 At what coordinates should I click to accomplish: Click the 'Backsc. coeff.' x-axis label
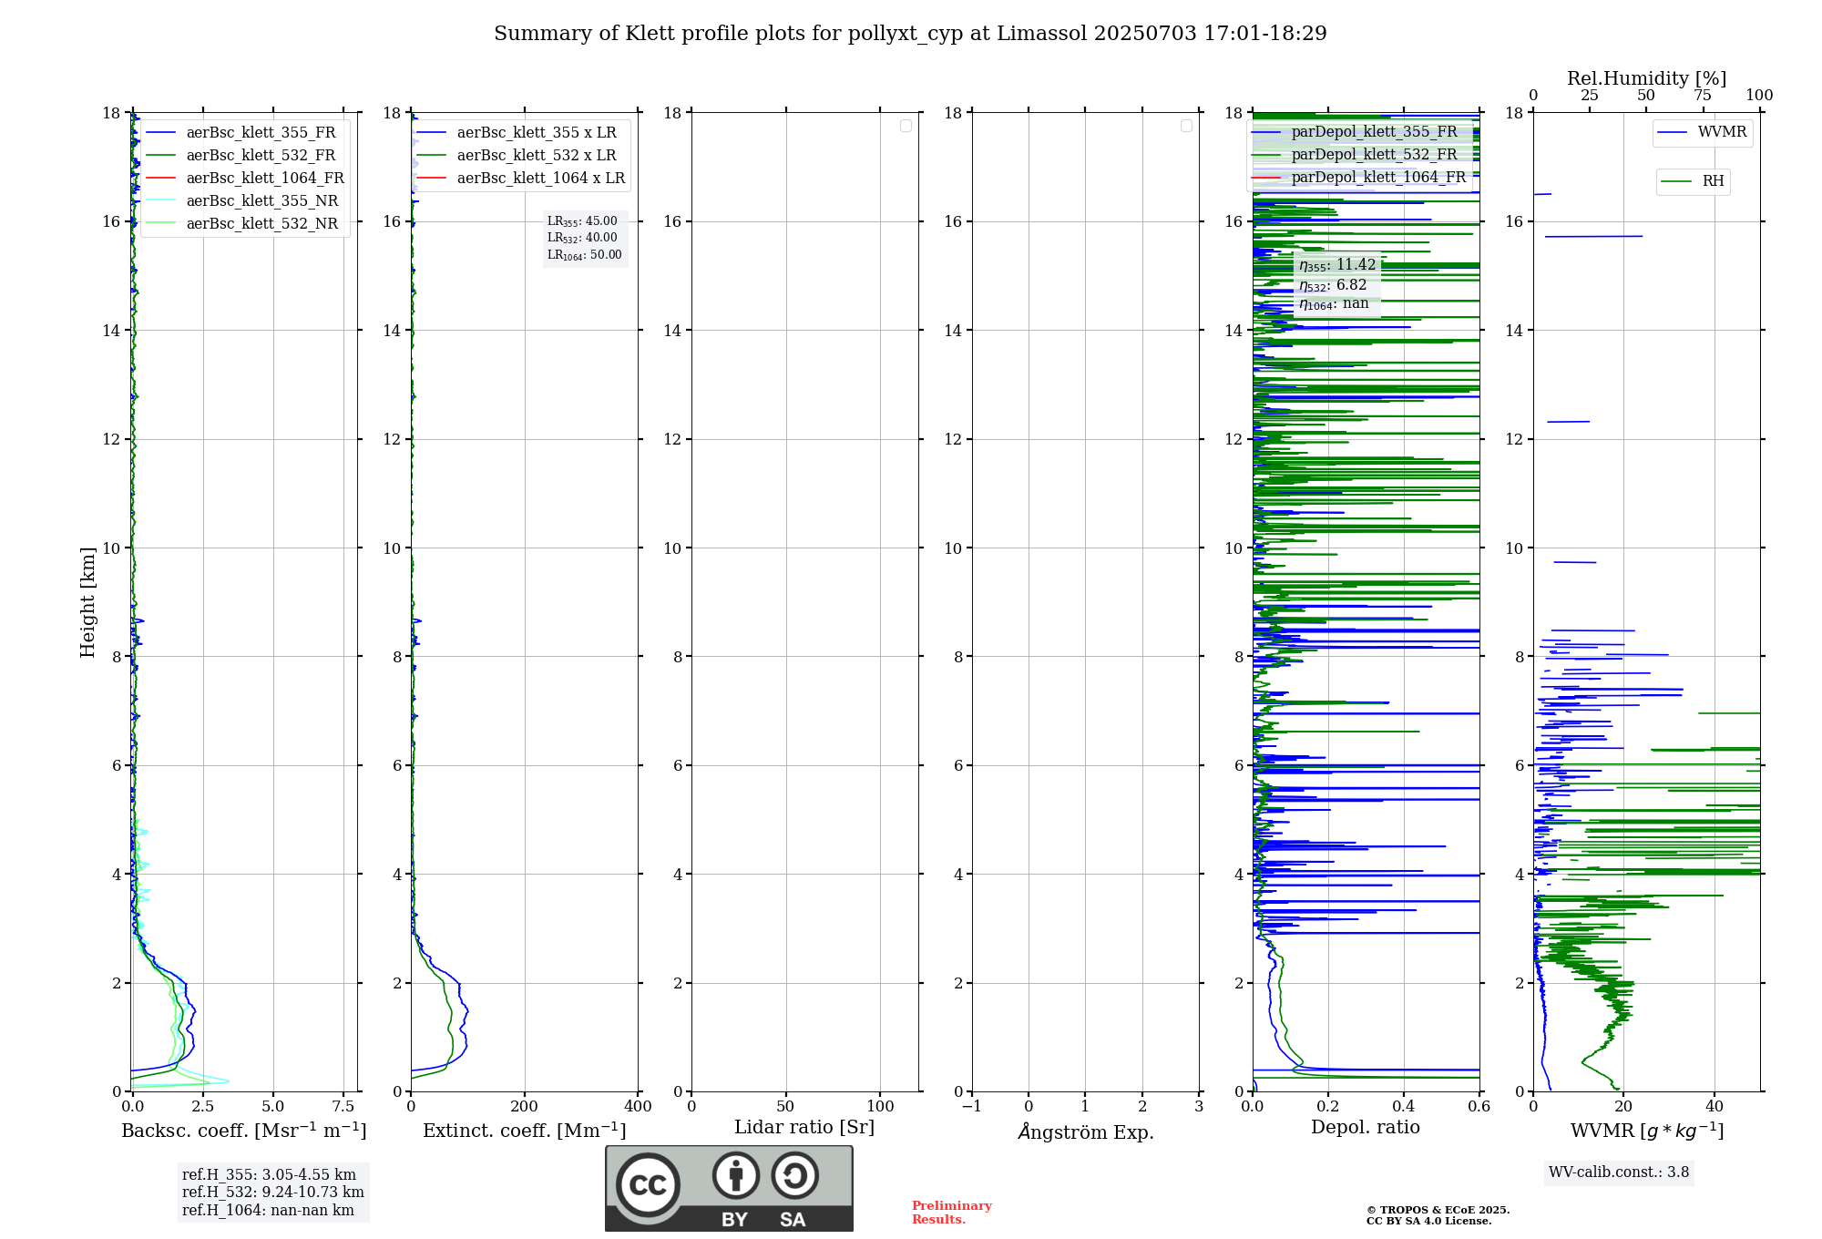point(244,1131)
